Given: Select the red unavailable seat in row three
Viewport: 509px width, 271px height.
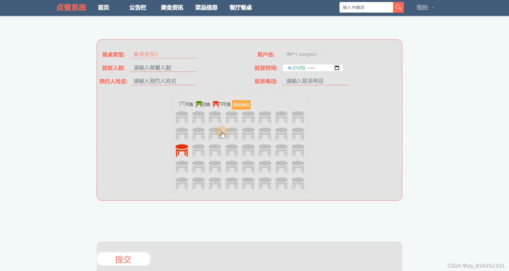Looking at the screenshot, I should (182, 150).
